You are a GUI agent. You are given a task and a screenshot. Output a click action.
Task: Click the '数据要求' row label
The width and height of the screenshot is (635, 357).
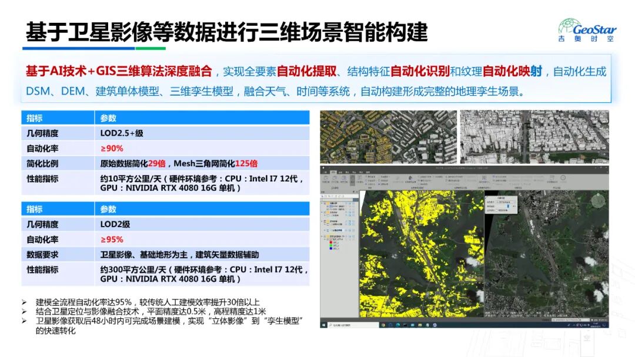click(42, 254)
